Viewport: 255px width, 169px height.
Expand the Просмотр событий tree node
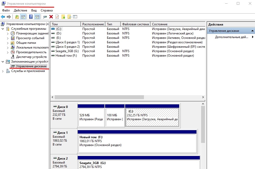8,38
